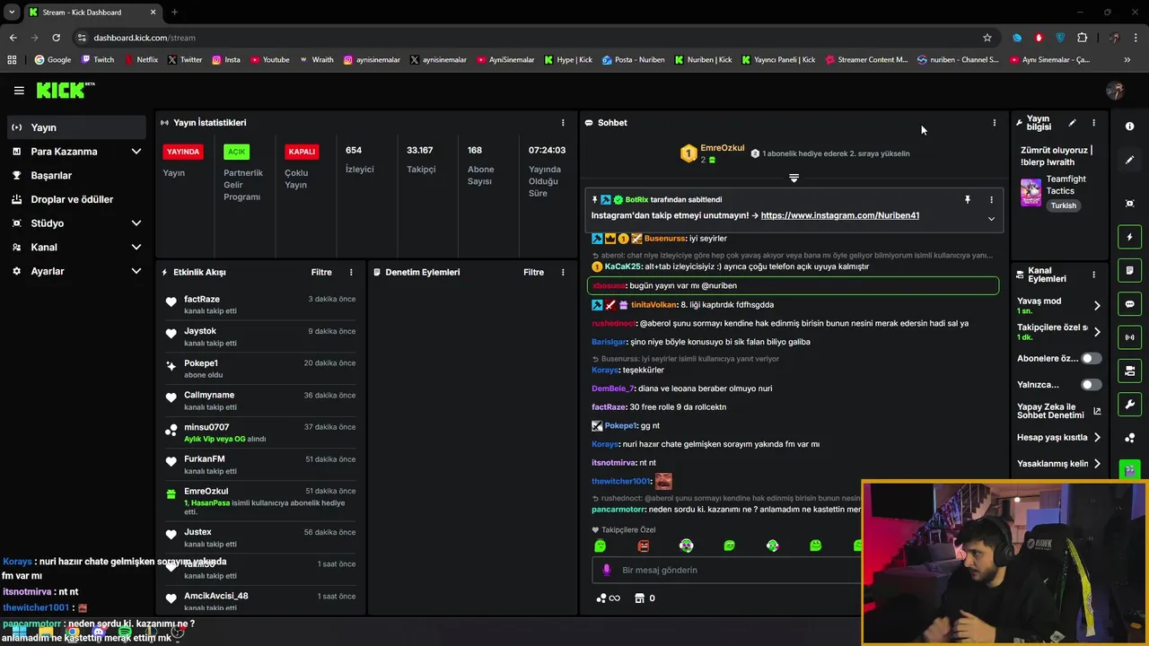The image size is (1149, 646).
Task: Switch to the Stream - Kick Dashboard tab
Action: tap(92, 13)
